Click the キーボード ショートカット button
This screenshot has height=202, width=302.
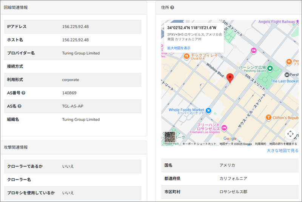[x=199, y=144]
